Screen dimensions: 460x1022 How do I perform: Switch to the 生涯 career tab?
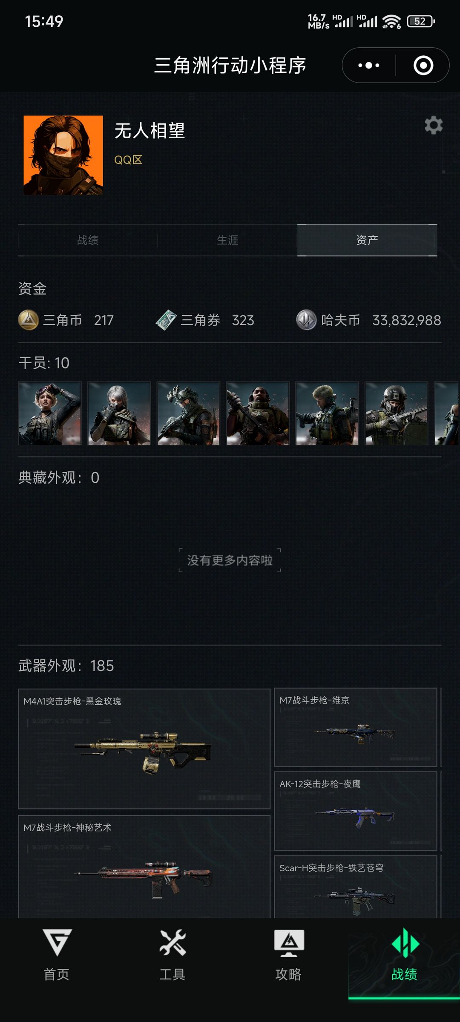pyautogui.click(x=227, y=240)
